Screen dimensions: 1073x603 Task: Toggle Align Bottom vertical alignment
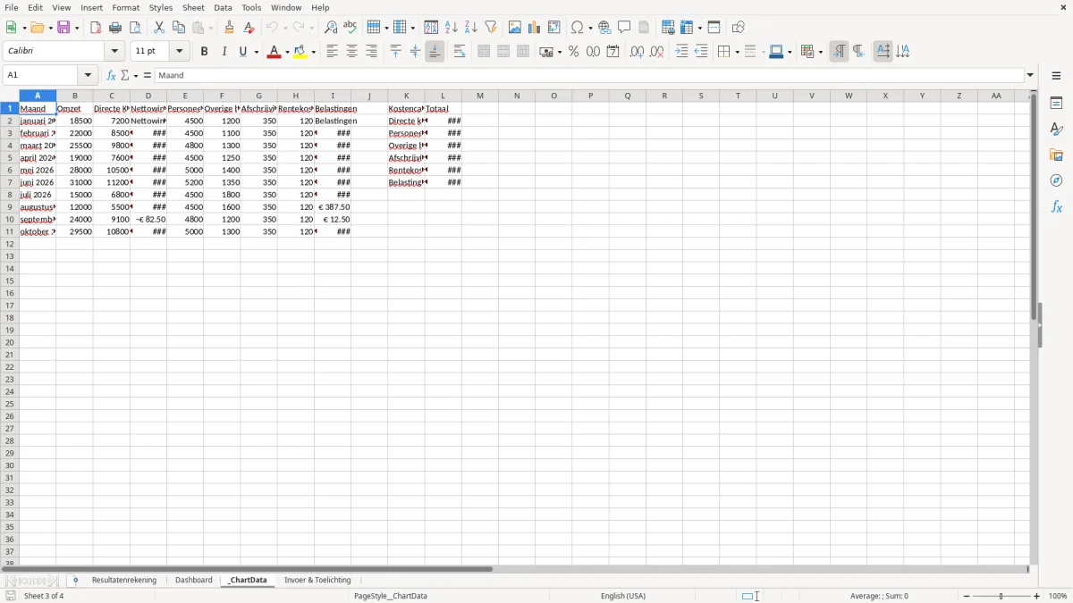435,52
